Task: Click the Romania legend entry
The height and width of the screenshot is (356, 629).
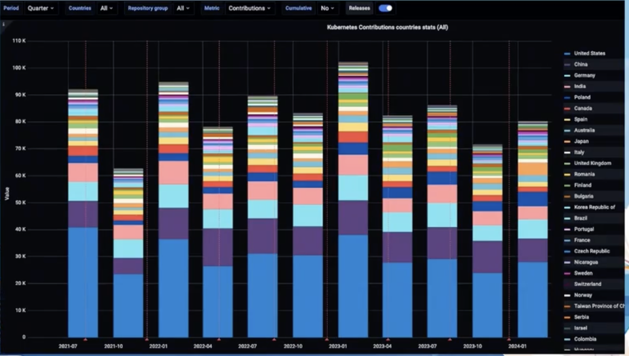Action: (584, 174)
